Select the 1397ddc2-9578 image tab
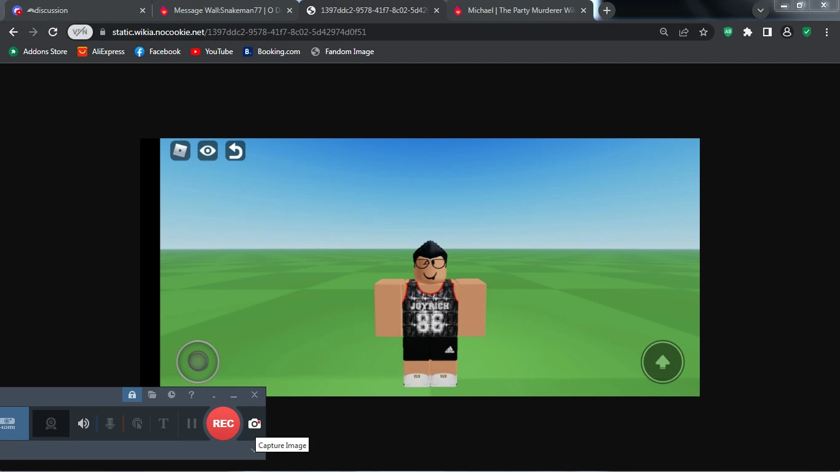The image size is (840, 472). [x=373, y=10]
